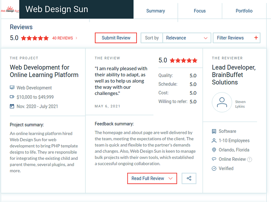
Task: Open the Sort by Relevance dropdown
Action: pyautogui.click(x=187, y=38)
